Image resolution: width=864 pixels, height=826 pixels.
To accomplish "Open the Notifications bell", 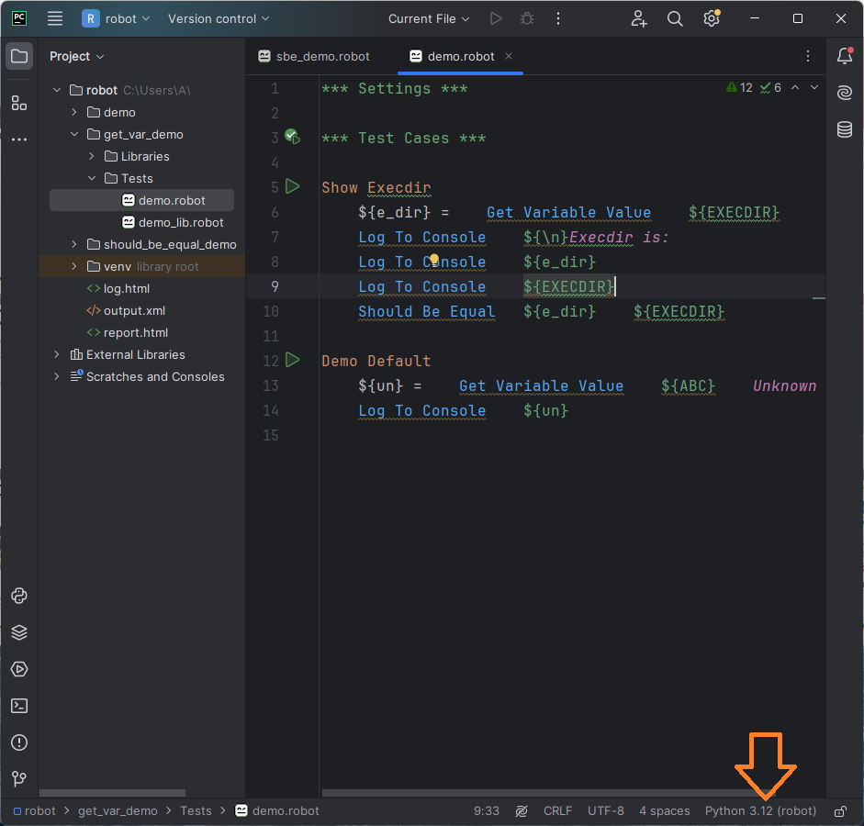I will tap(845, 56).
